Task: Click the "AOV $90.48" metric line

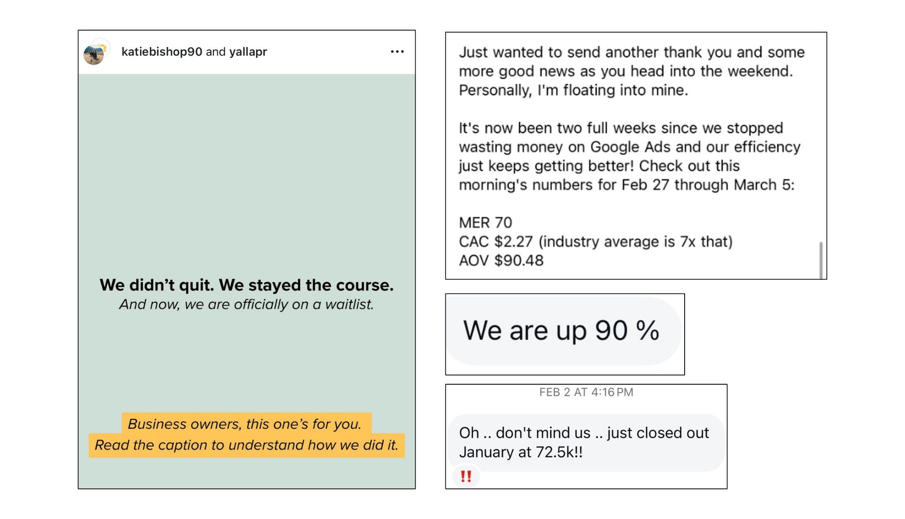Action: tap(501, 260)
